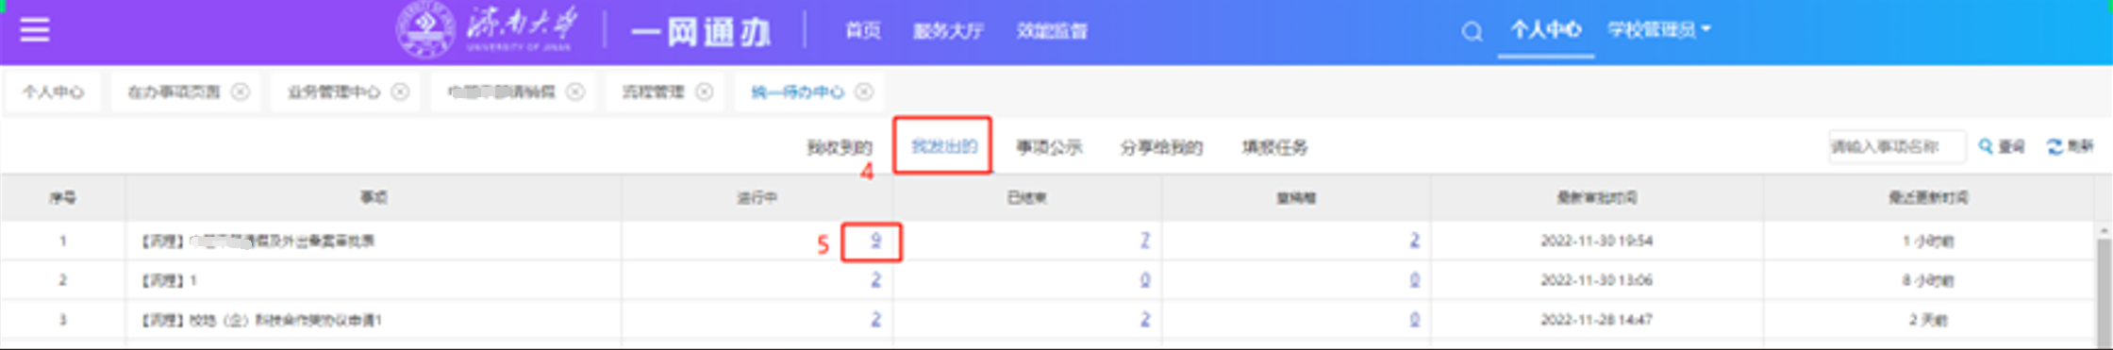Open draft box count 0 in row 3
The height and width of the screenshot is (350, 2113).
click(x=1415, y=320)
